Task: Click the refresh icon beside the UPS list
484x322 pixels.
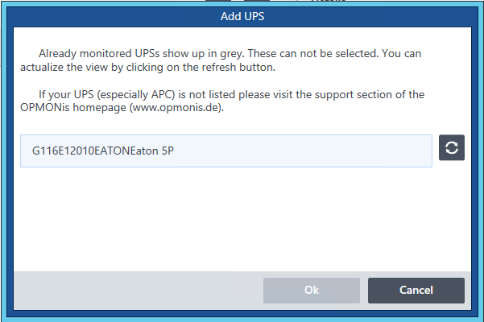Action: (452, 147)
